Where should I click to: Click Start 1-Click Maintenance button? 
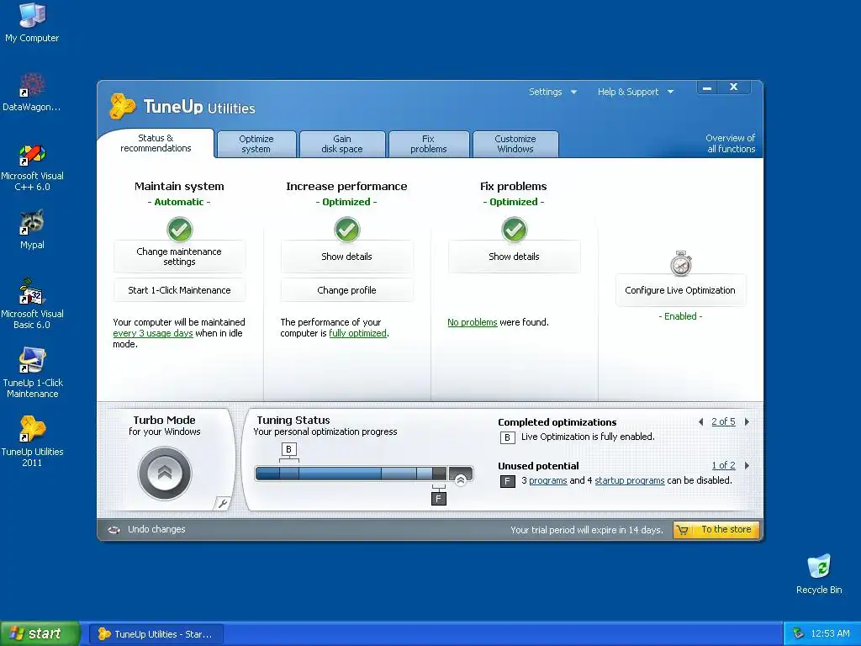pos(180,290)
